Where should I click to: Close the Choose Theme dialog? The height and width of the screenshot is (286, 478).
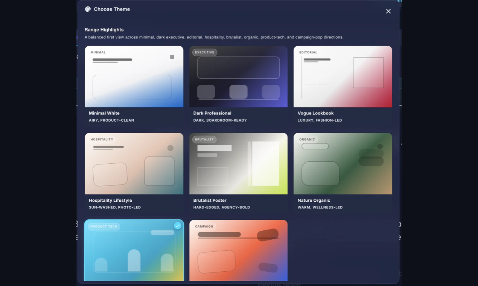pos(388,11)
